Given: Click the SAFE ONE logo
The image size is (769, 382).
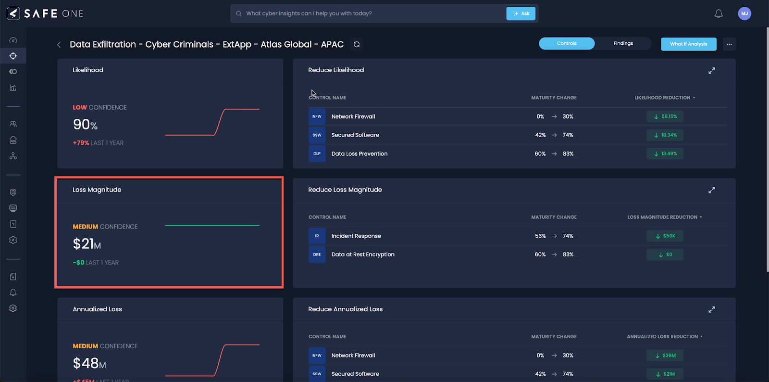Looking at the screenshot, I should tap(45, 13).
